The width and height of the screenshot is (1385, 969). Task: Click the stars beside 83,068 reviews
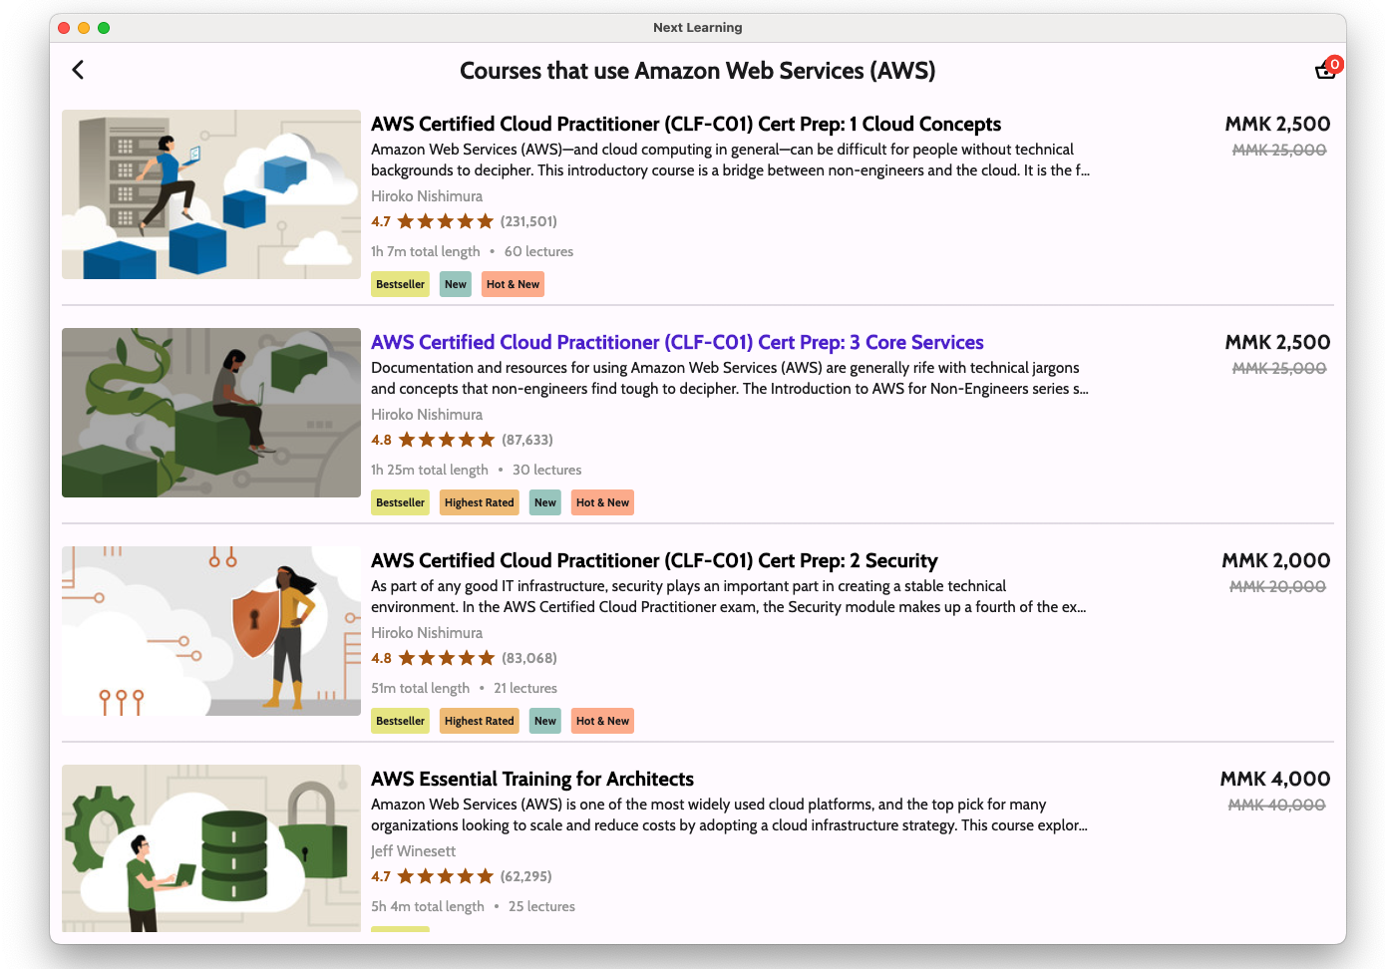(x=446, y=658)
